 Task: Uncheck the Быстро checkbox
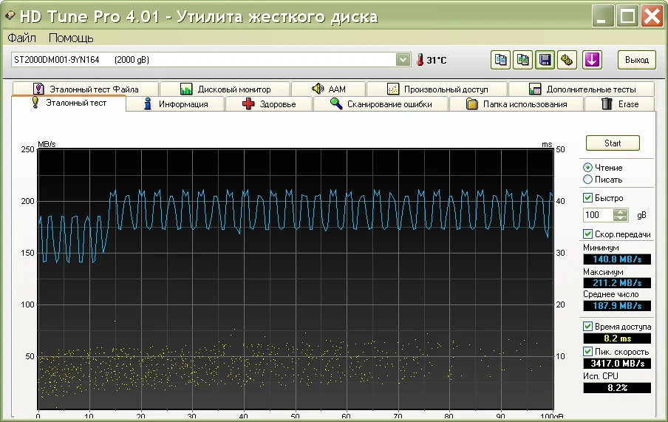pyautogui.click(x=588, y=198)
